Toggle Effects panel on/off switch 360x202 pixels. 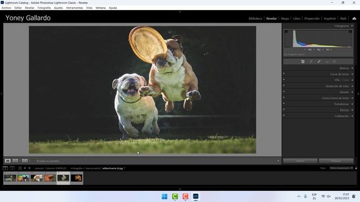click(284, 109)
